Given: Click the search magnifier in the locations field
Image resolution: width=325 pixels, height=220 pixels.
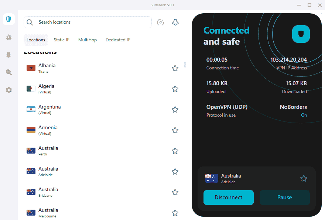Looking at the screenshot, I should pyautogui.click(x=30, y=22).
